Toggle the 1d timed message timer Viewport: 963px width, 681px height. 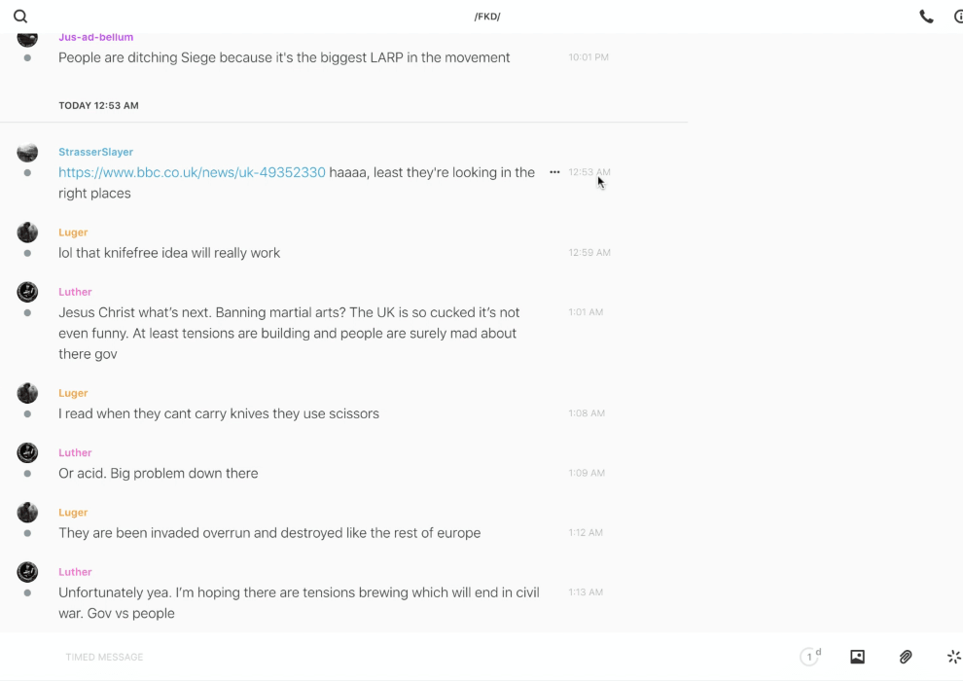[x=810, y=657]
